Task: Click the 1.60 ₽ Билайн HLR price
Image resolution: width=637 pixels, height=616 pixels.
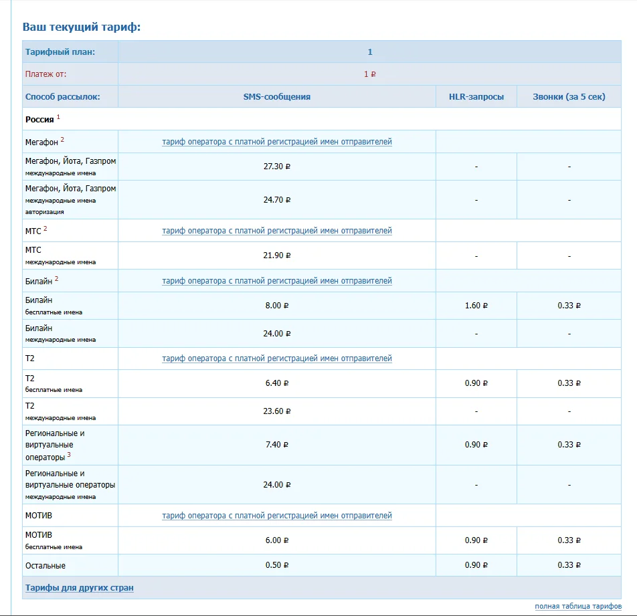Action: pos(476,306)
